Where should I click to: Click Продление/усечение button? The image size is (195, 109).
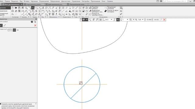click(110, 8)
